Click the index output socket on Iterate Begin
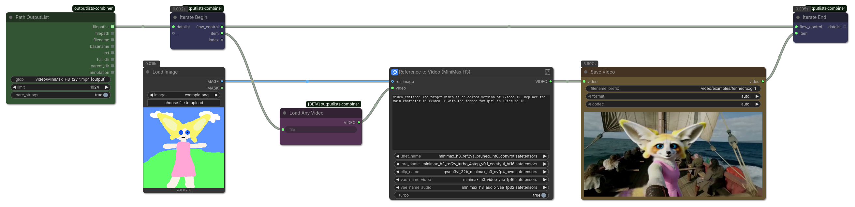This screenshot has height=207, width=855. 222,40
